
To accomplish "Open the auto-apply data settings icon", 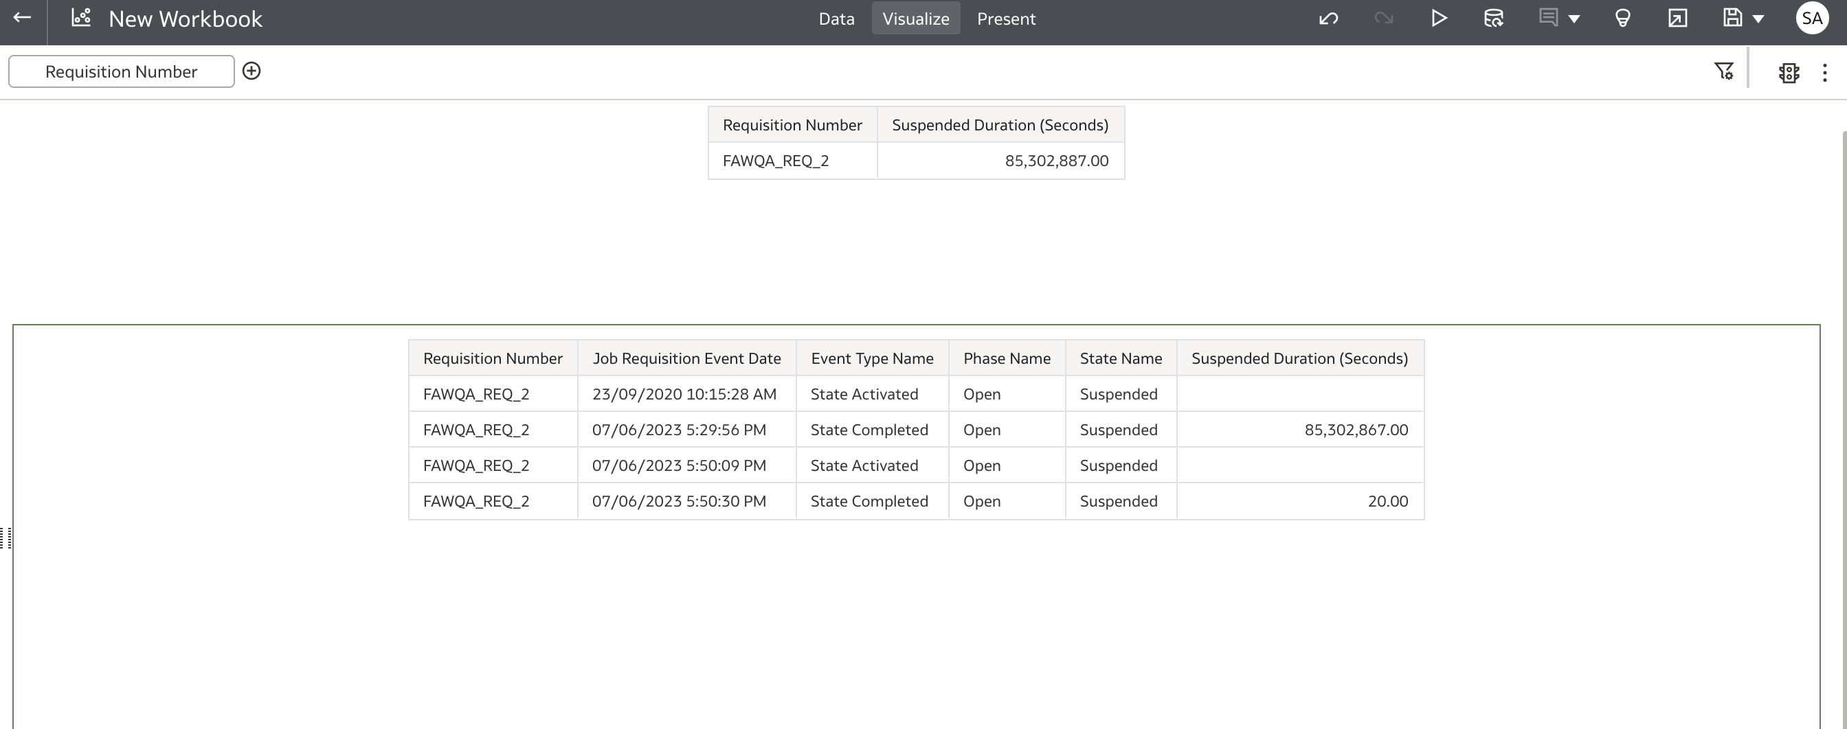I will [1789, 72].
